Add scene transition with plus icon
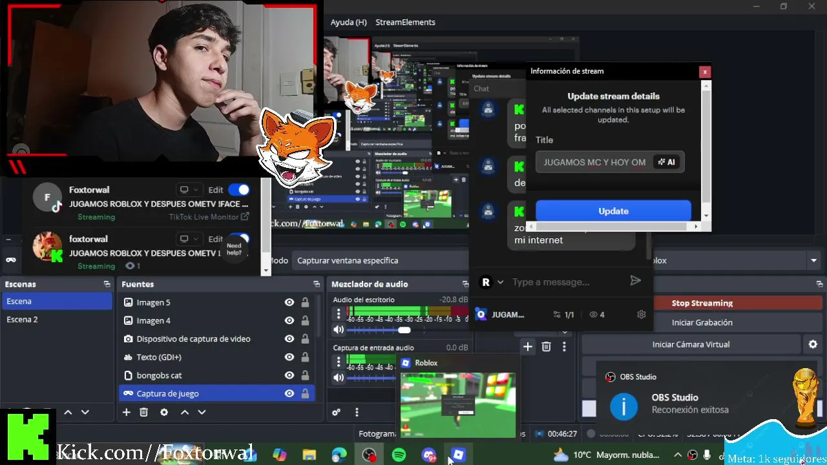This screenshot has width=827, height=465. (x=528, y=347)
